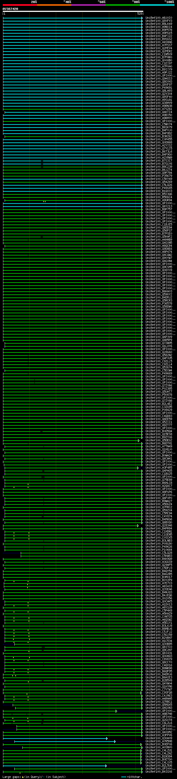Click the red 20% identity legend segment
Image resolution: width=177 pixels, height=779 pixels.
click(x=20, y=5)
